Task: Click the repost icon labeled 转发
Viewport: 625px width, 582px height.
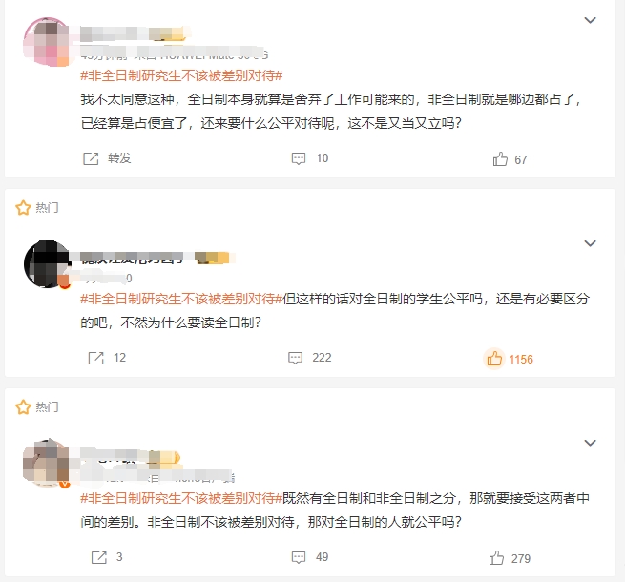Action: pos(91,158)
